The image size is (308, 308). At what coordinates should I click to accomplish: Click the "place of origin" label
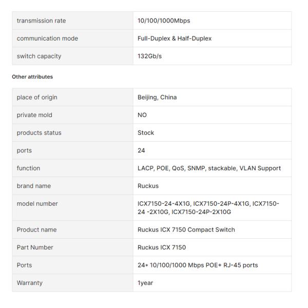[37, 97]
